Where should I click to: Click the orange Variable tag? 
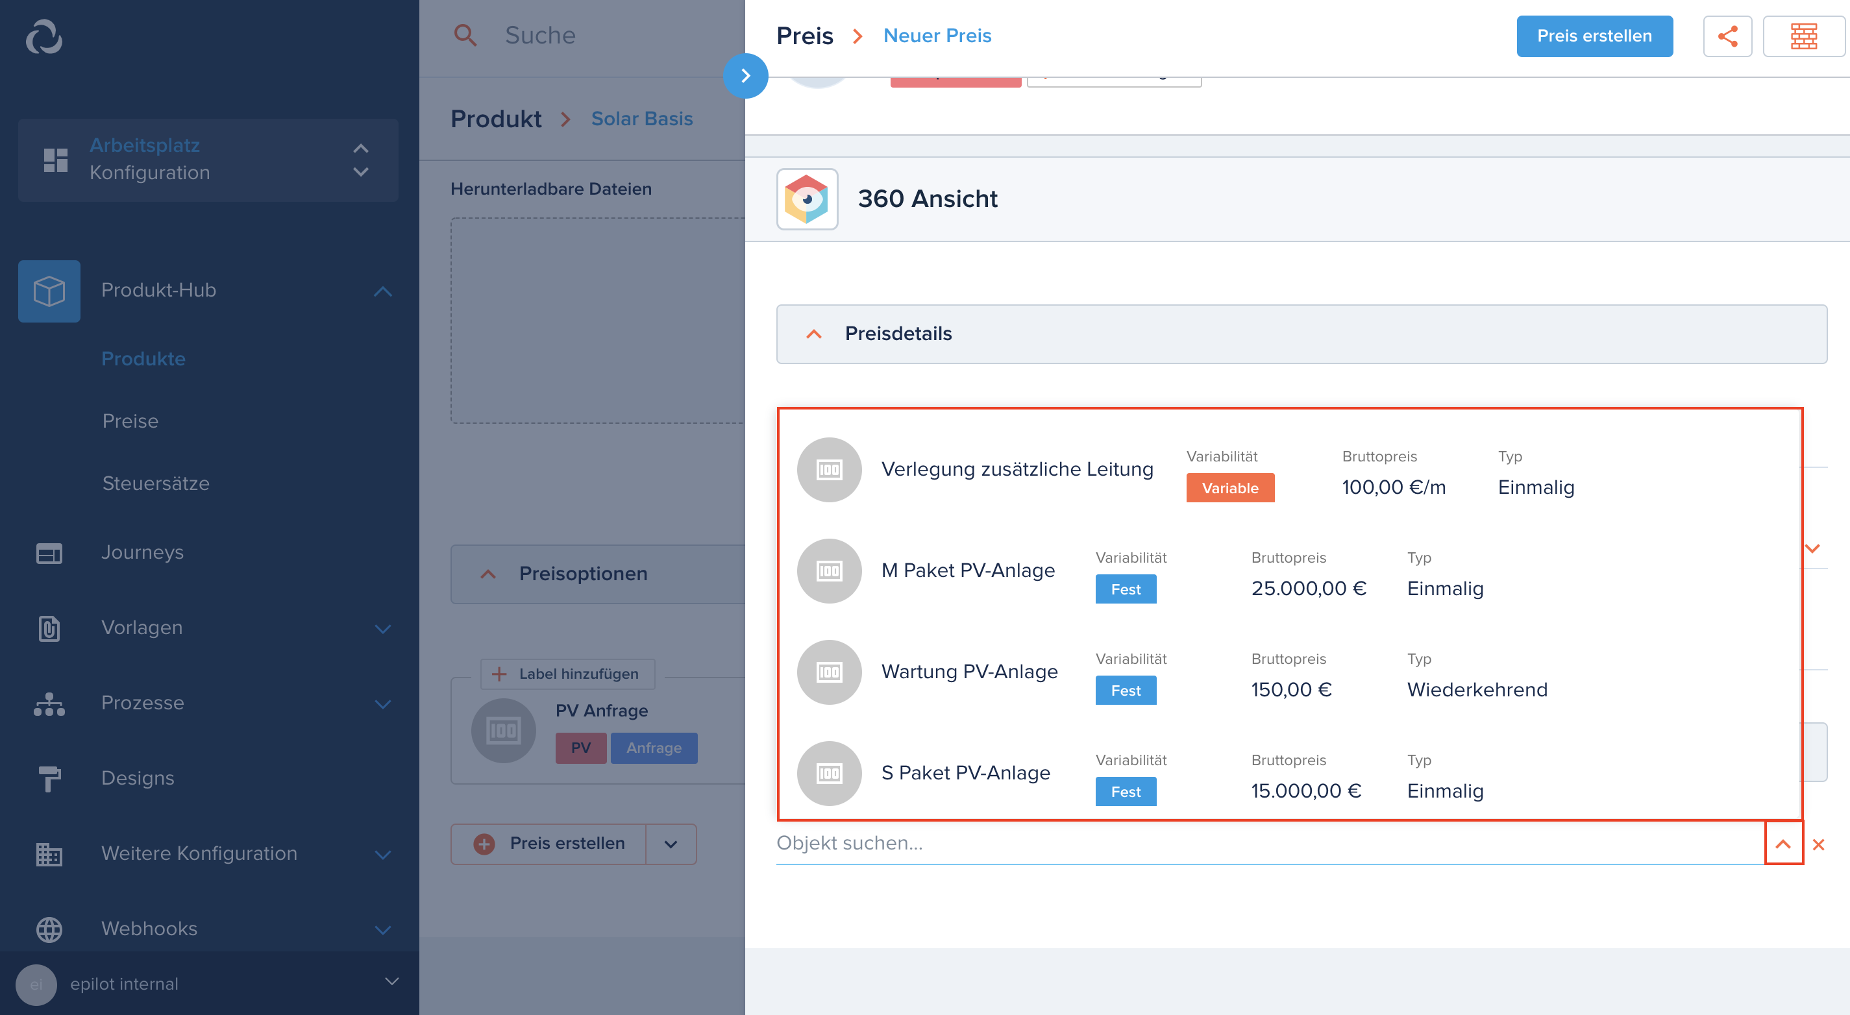[1230, 488]
